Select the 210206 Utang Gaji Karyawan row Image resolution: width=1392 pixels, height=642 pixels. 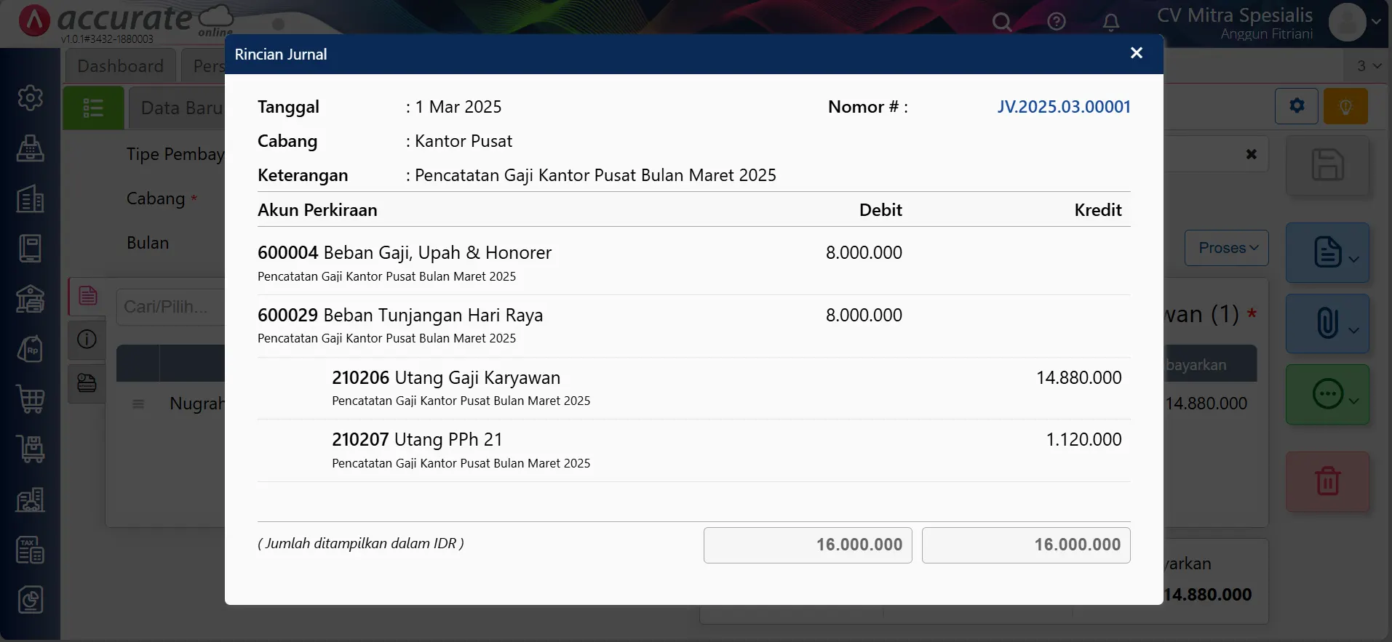[693, 388]
